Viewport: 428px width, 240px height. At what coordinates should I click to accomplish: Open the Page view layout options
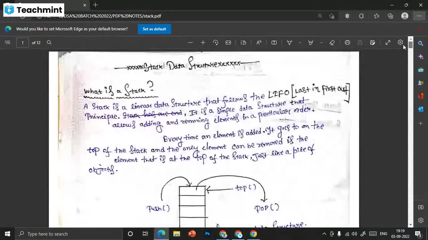(x=243, y=42)
